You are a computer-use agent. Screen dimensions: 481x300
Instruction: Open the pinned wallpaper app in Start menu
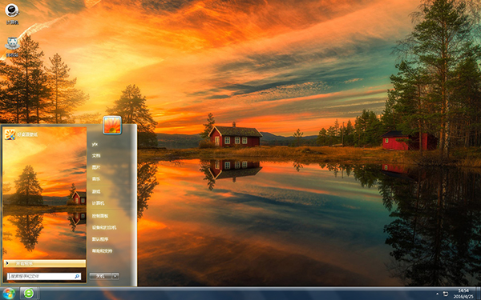22,134
